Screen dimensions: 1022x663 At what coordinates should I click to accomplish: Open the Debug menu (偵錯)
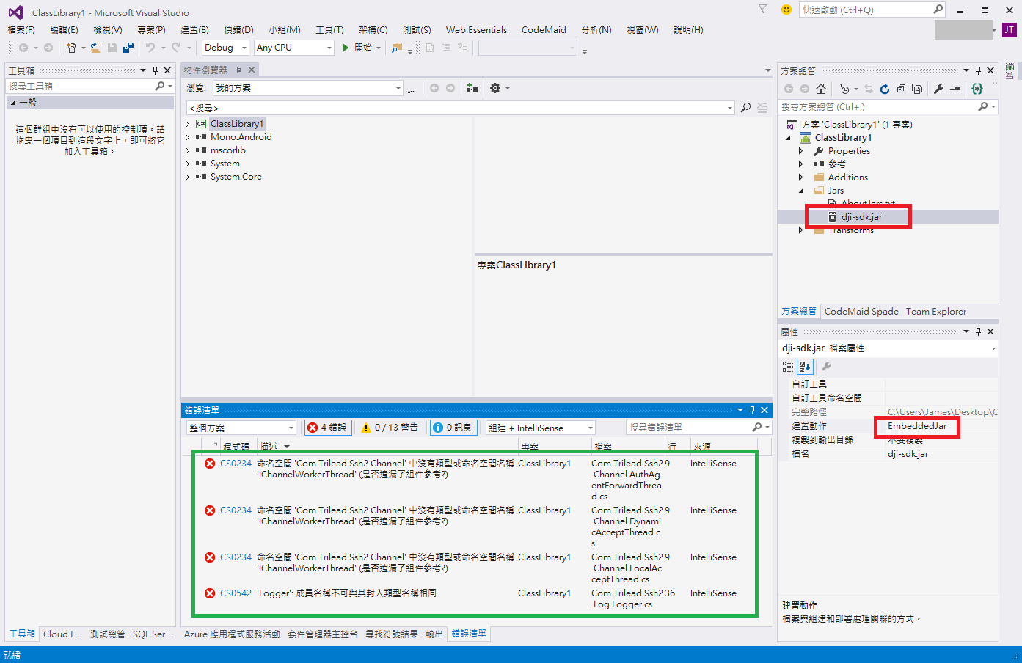coord(238,30)
